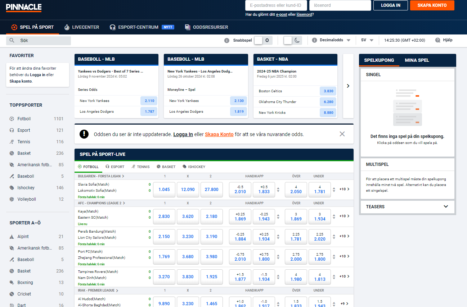The image size is (467, 307).
Task: Expand the Teasers section
Action: [446, 206]
